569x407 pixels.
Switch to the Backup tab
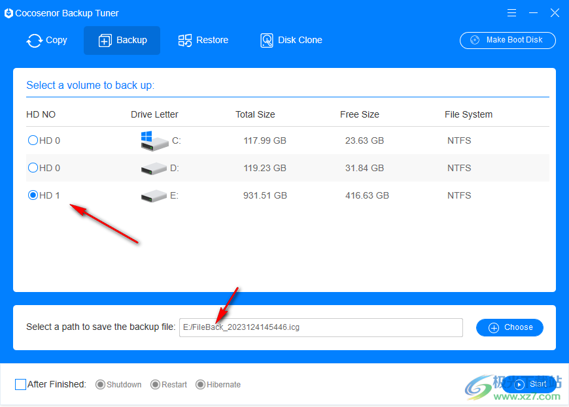[122, 41]
